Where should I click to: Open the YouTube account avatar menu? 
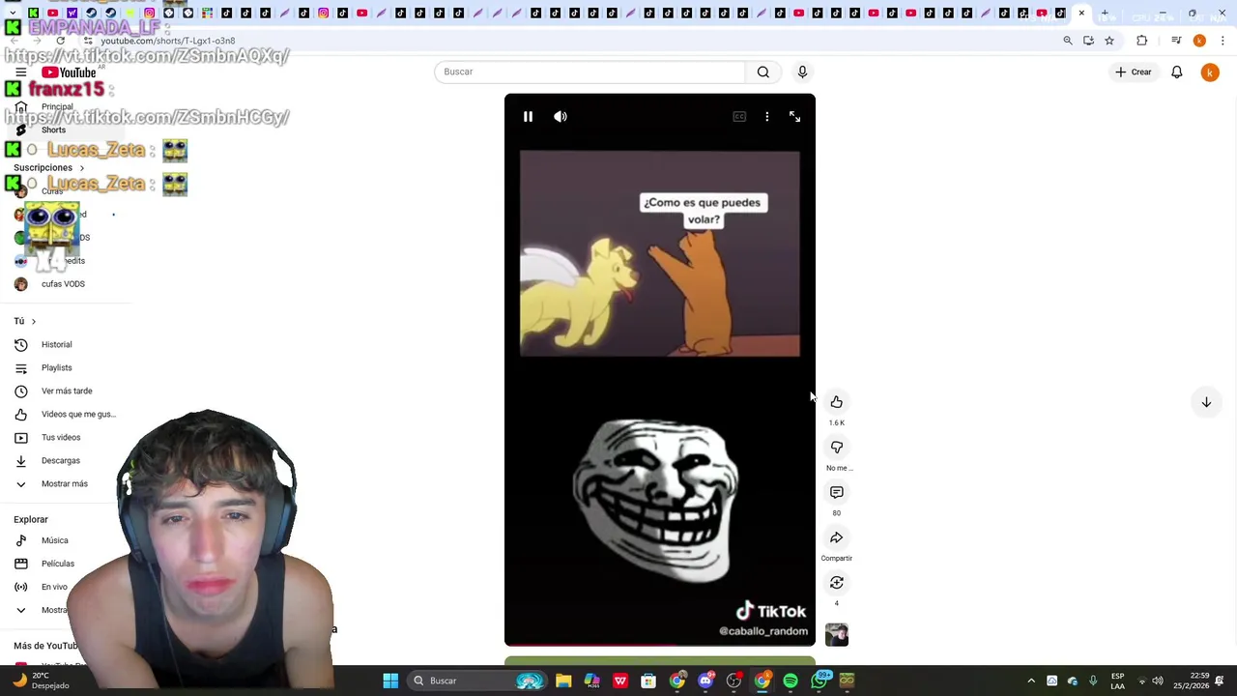tap(1210, 72)
